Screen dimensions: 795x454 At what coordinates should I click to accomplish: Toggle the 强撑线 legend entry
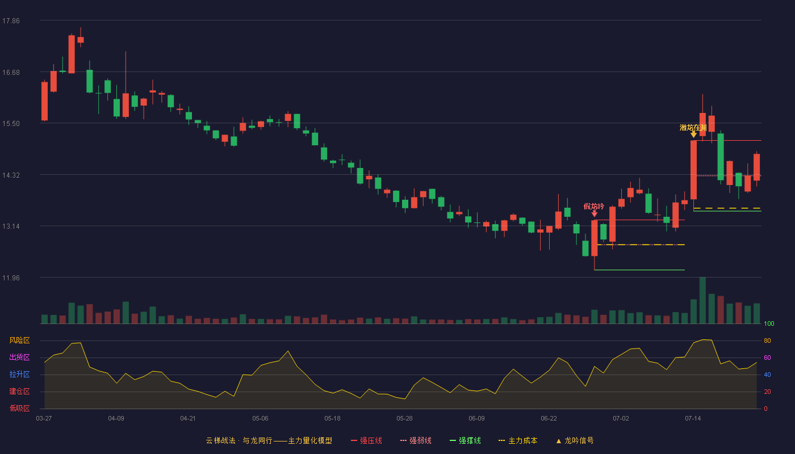[465, 440]
